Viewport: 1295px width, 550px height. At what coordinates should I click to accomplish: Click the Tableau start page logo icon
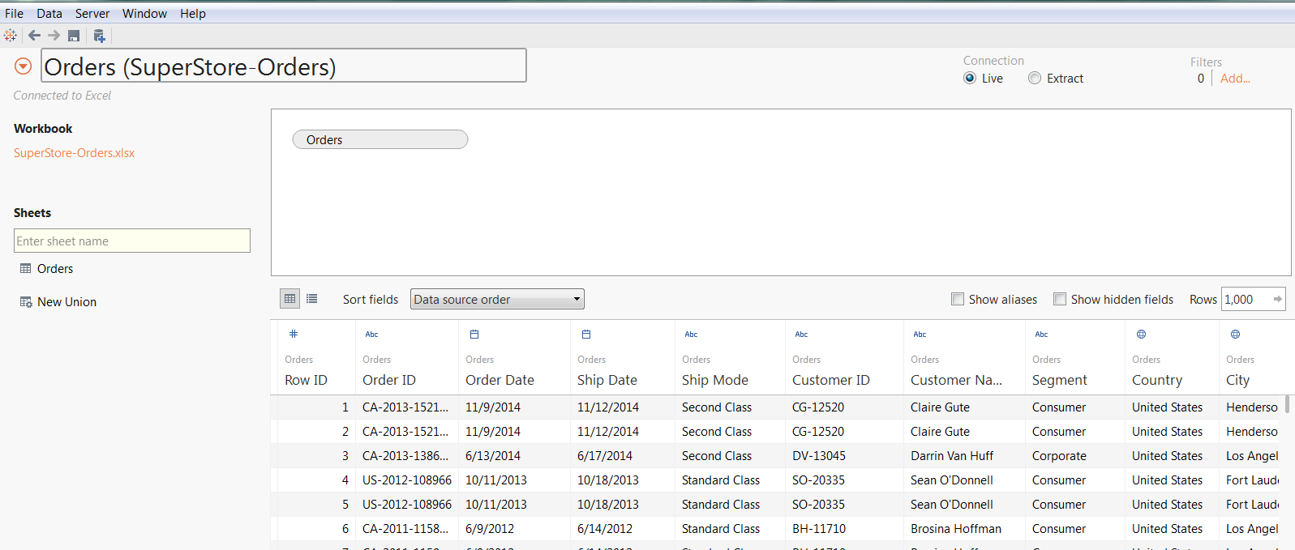point(11,36)
